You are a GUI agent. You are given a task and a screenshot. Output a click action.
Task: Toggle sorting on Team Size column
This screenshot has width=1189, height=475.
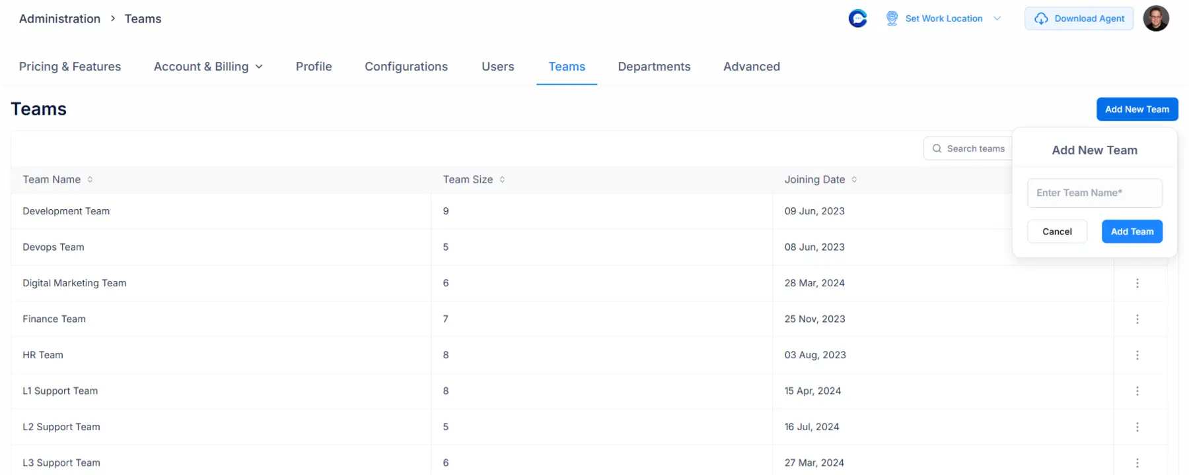point(502,179)
